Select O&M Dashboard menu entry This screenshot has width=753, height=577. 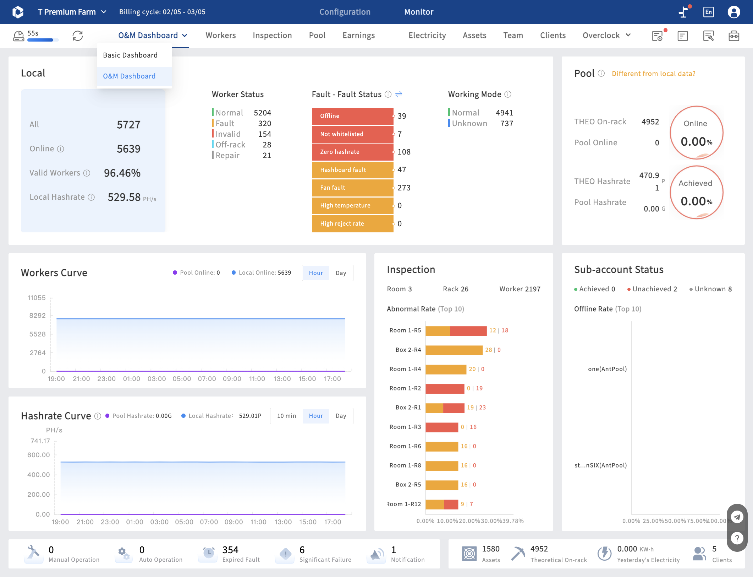(x=134, y=76)
